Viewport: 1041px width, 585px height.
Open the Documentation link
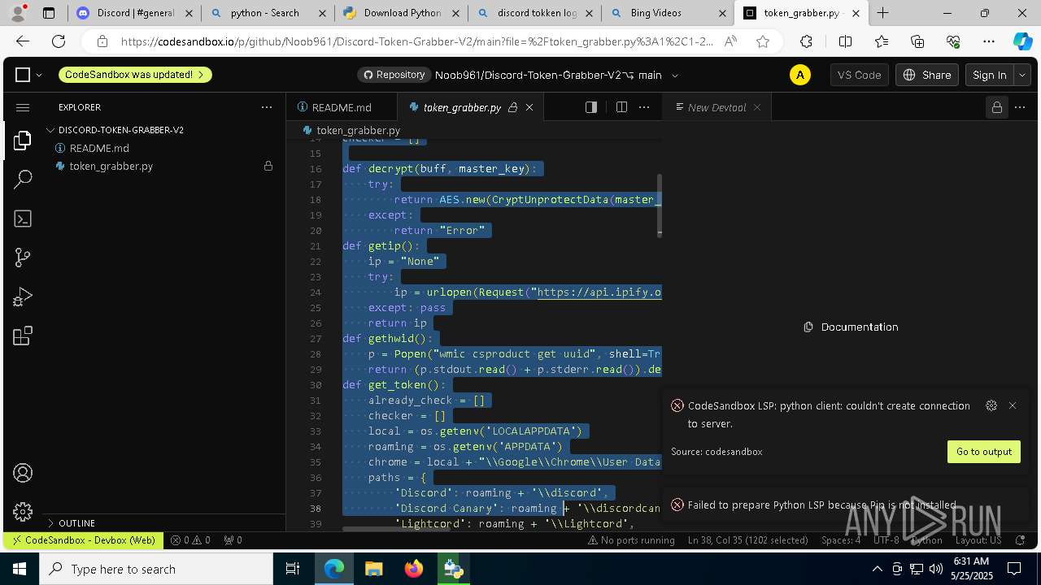tap(852, 327)
